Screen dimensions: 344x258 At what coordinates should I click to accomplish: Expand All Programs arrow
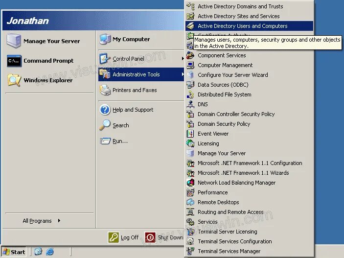[59, 221]
